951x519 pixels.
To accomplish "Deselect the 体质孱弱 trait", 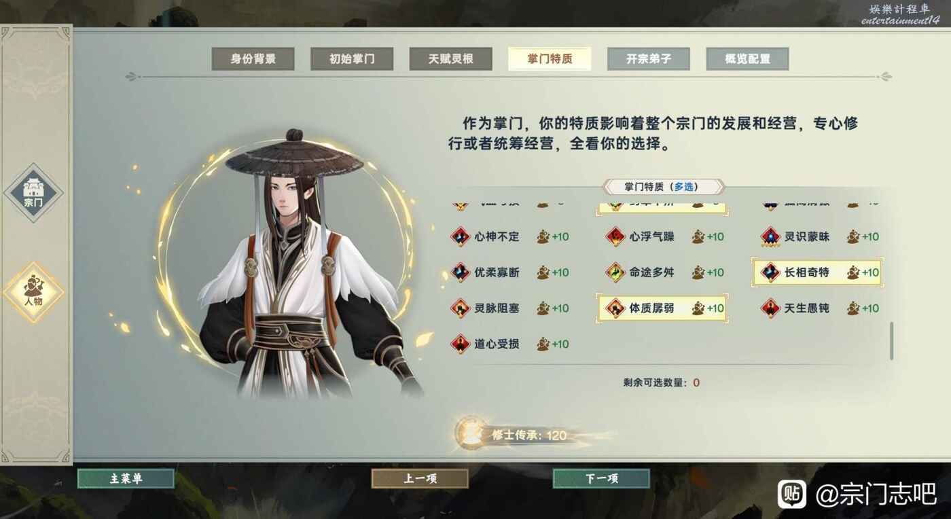I will [x=662, y=308].
